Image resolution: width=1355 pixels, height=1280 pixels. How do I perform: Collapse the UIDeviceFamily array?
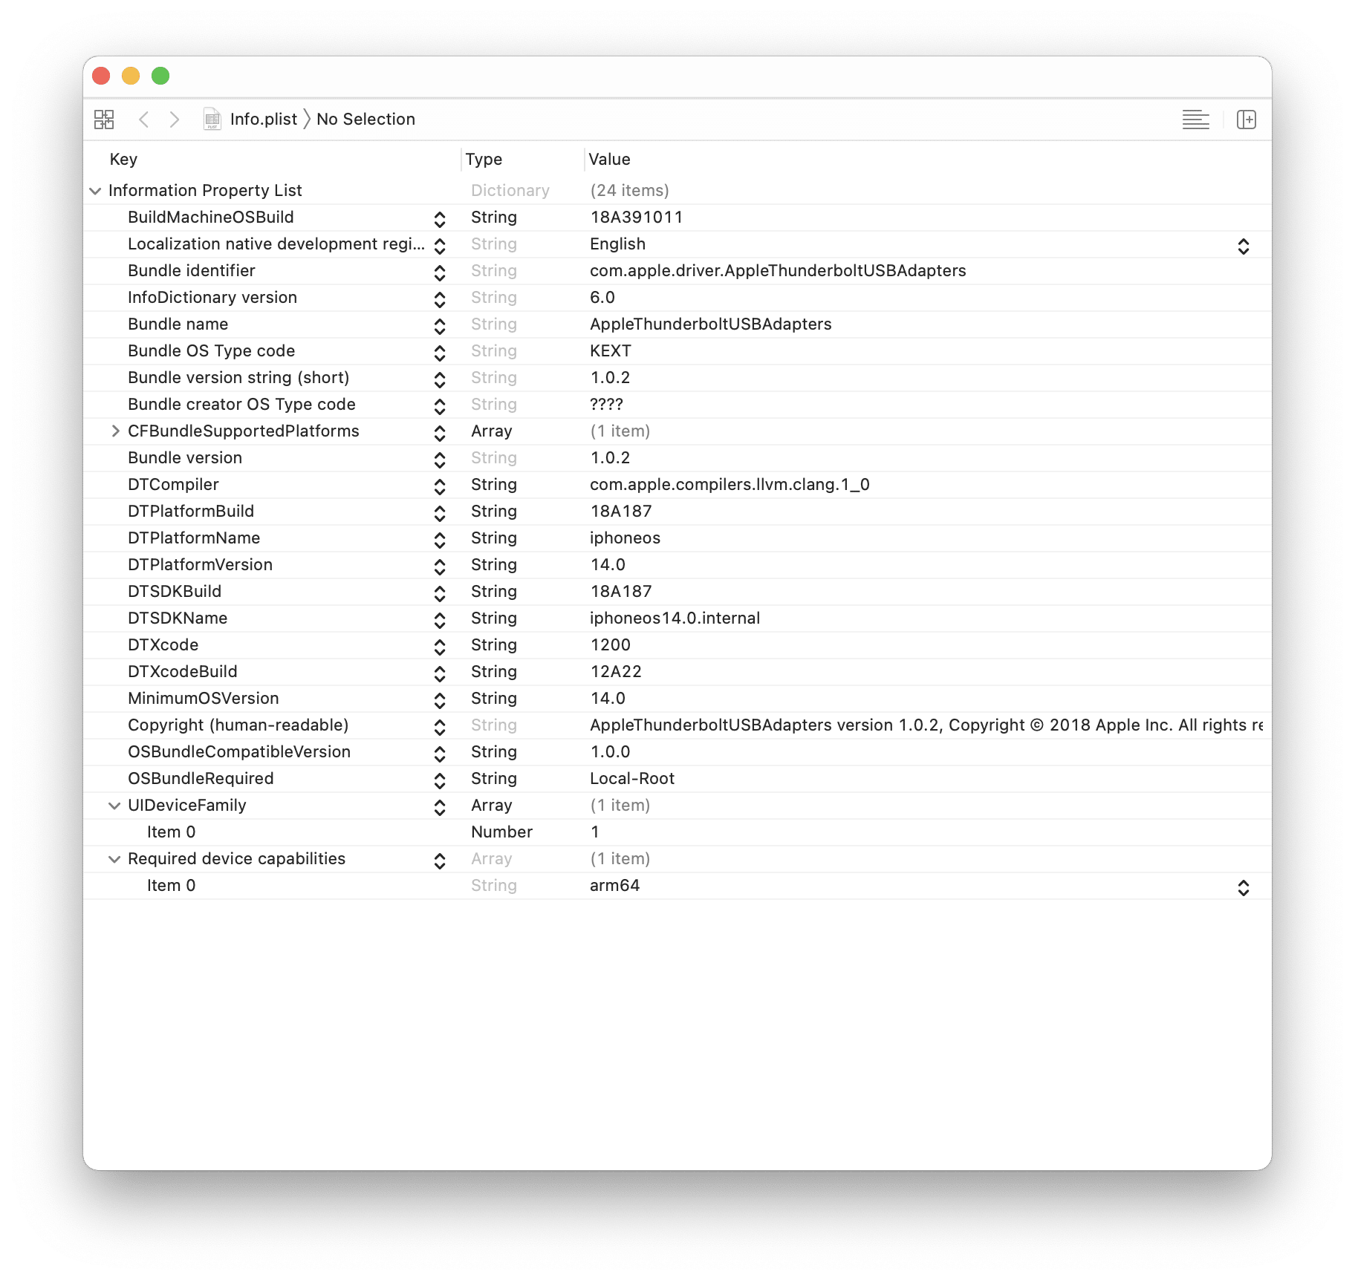[114, 806]
